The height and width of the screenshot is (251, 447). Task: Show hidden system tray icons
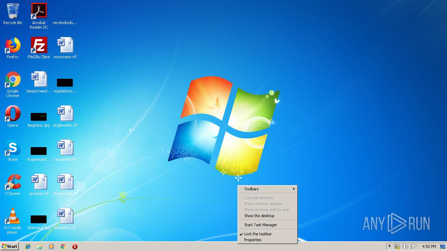click(x=390, y=246)
